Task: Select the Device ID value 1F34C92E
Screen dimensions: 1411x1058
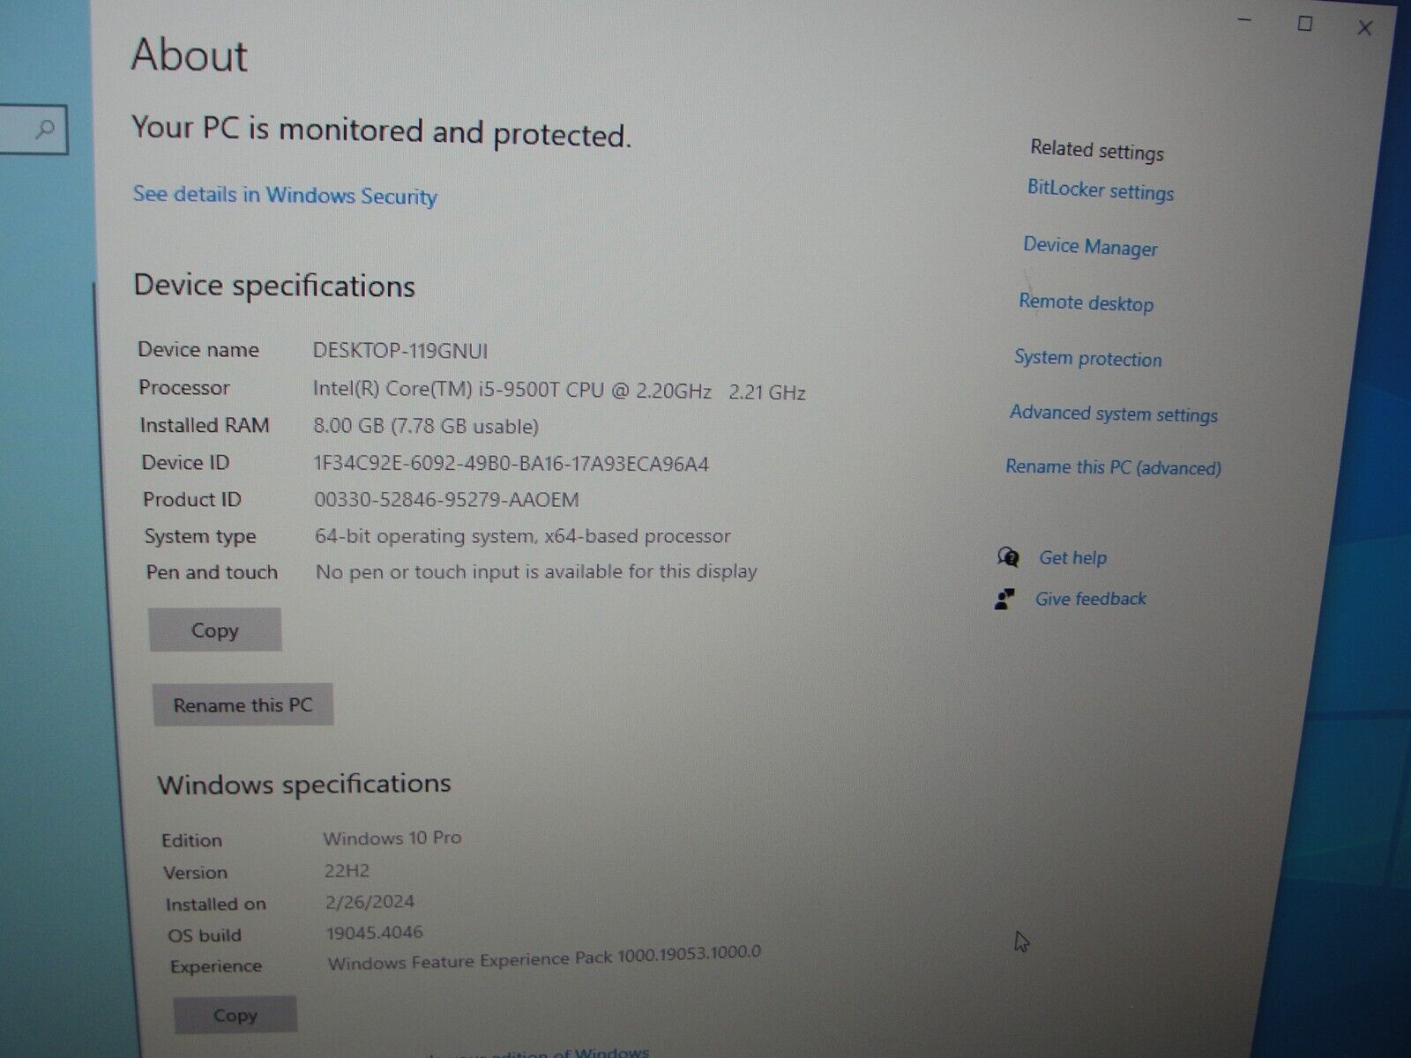Action: pyautogui.click(x=511, y=463)
